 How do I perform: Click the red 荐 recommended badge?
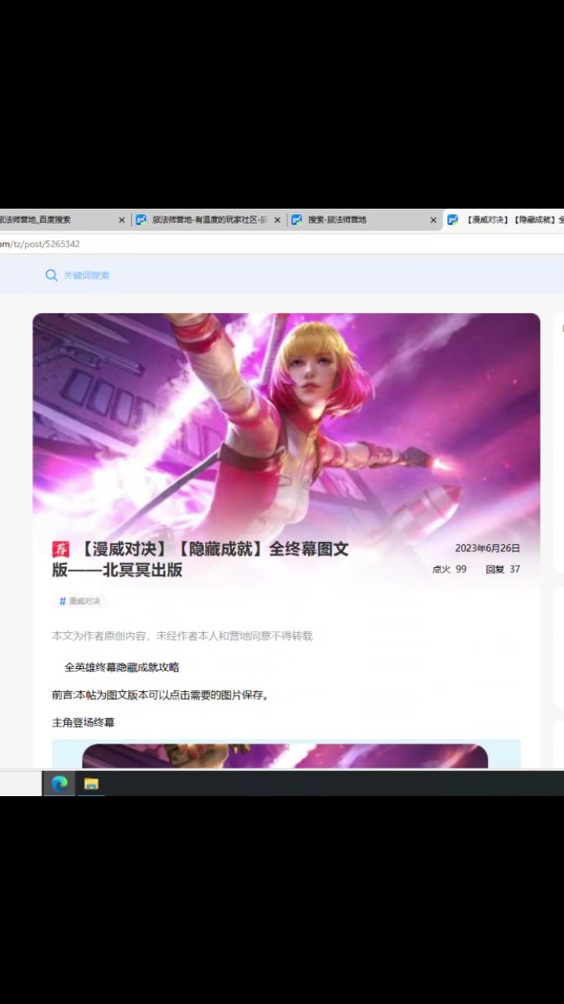tap(61, 549)
